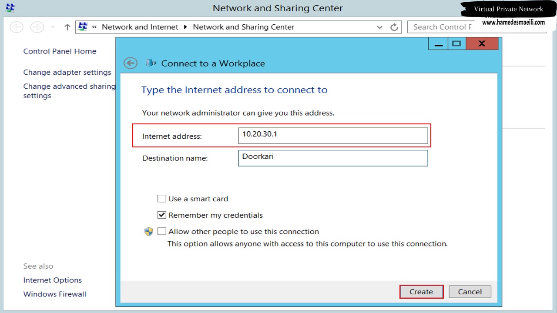
Task: Allow other people to use this connection
Action: click(x=162, y=231)
